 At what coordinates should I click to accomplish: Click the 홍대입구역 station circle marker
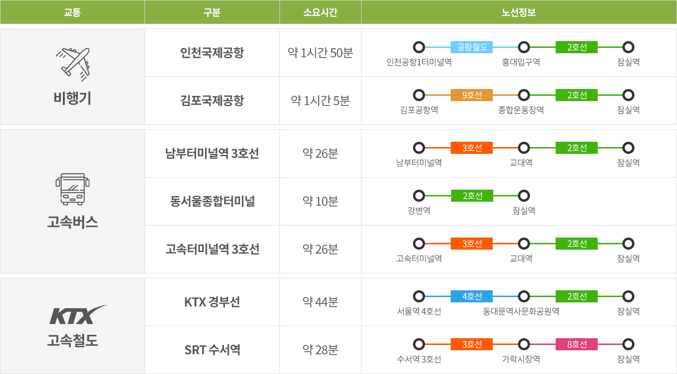tap(523, 47)
